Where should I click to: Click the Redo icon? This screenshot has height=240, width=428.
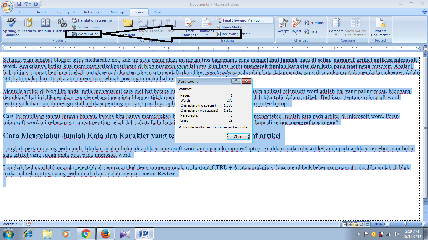click(36, 4)
